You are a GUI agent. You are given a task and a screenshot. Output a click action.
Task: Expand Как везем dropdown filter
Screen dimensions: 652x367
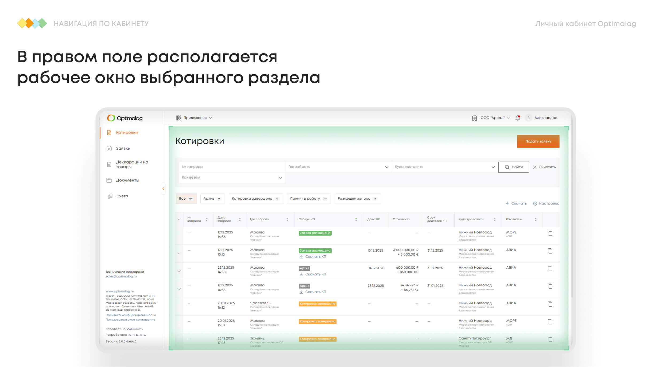coord(232,177)
